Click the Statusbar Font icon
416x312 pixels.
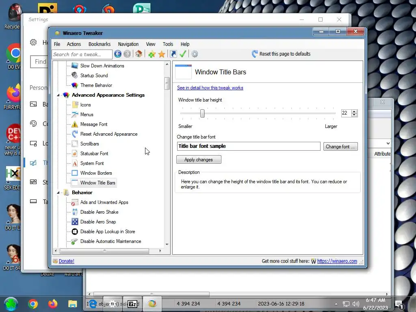[x=75, y=154]
